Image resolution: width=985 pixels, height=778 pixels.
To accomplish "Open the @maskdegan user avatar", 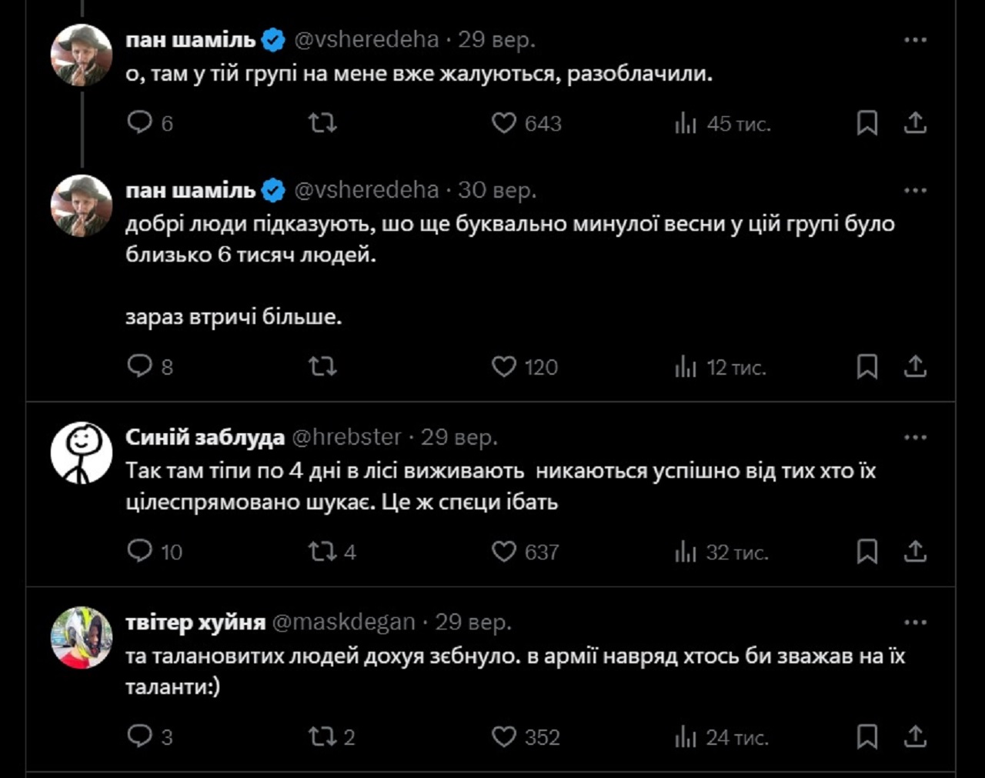I will click(x=82, y=637).
